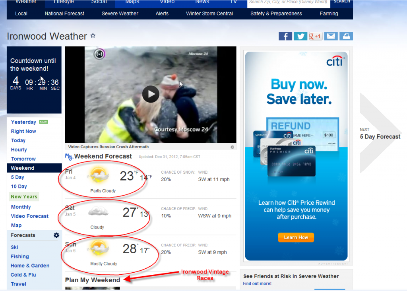The image size is (407, 291).
Task: Focus the zip or city search field
Action: 288,3
